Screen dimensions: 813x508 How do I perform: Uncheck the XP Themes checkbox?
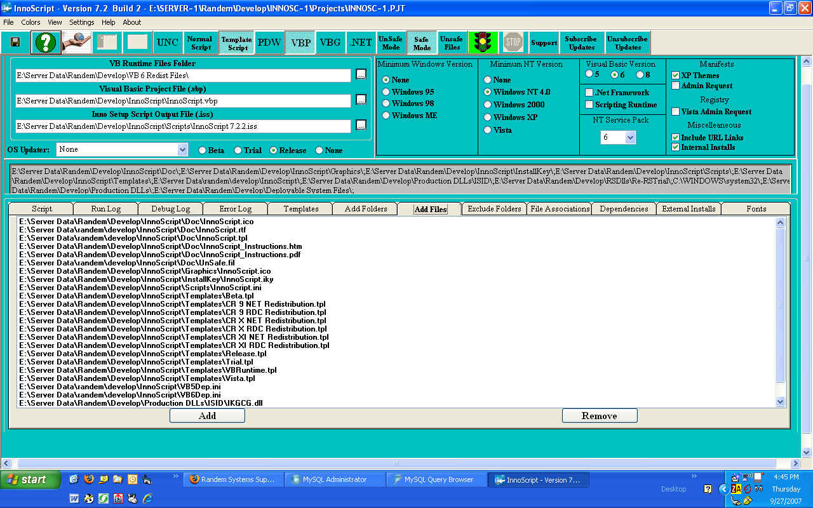point(676,76)
